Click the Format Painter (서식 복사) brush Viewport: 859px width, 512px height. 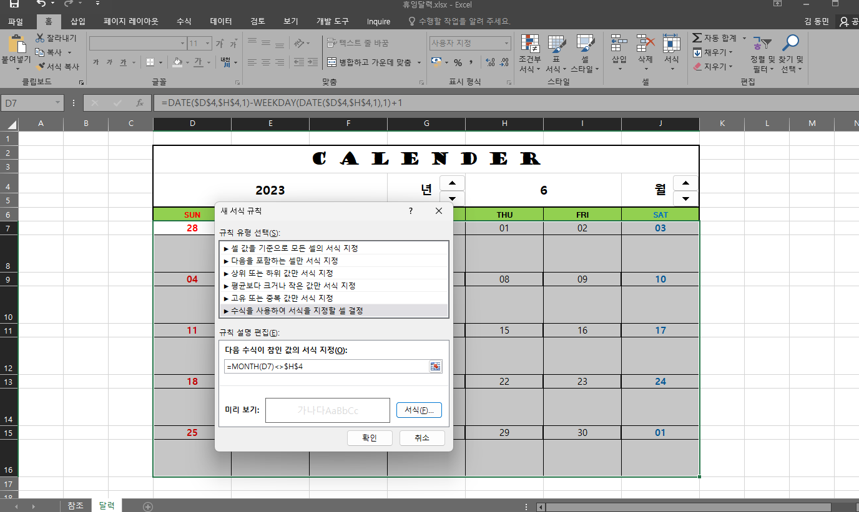(40, 66)
